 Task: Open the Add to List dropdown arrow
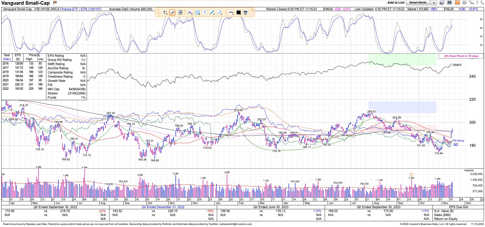tap(434, 3)
